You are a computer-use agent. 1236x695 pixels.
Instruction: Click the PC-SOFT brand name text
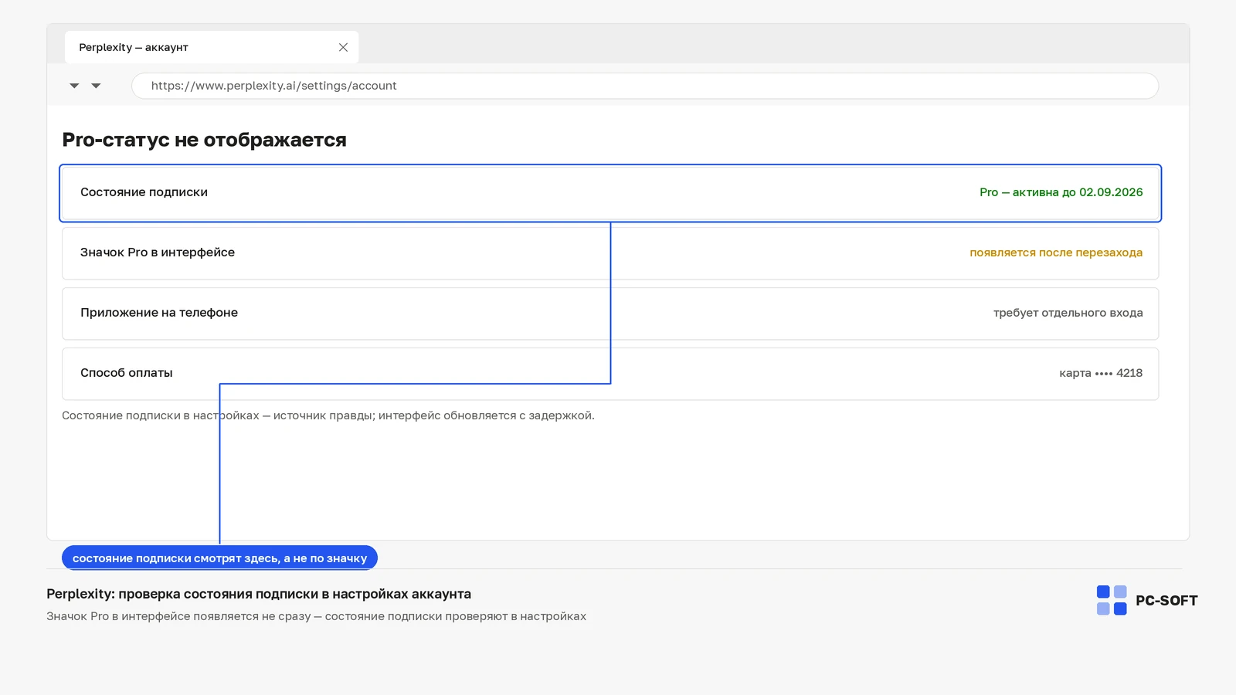pos(1166,601)
